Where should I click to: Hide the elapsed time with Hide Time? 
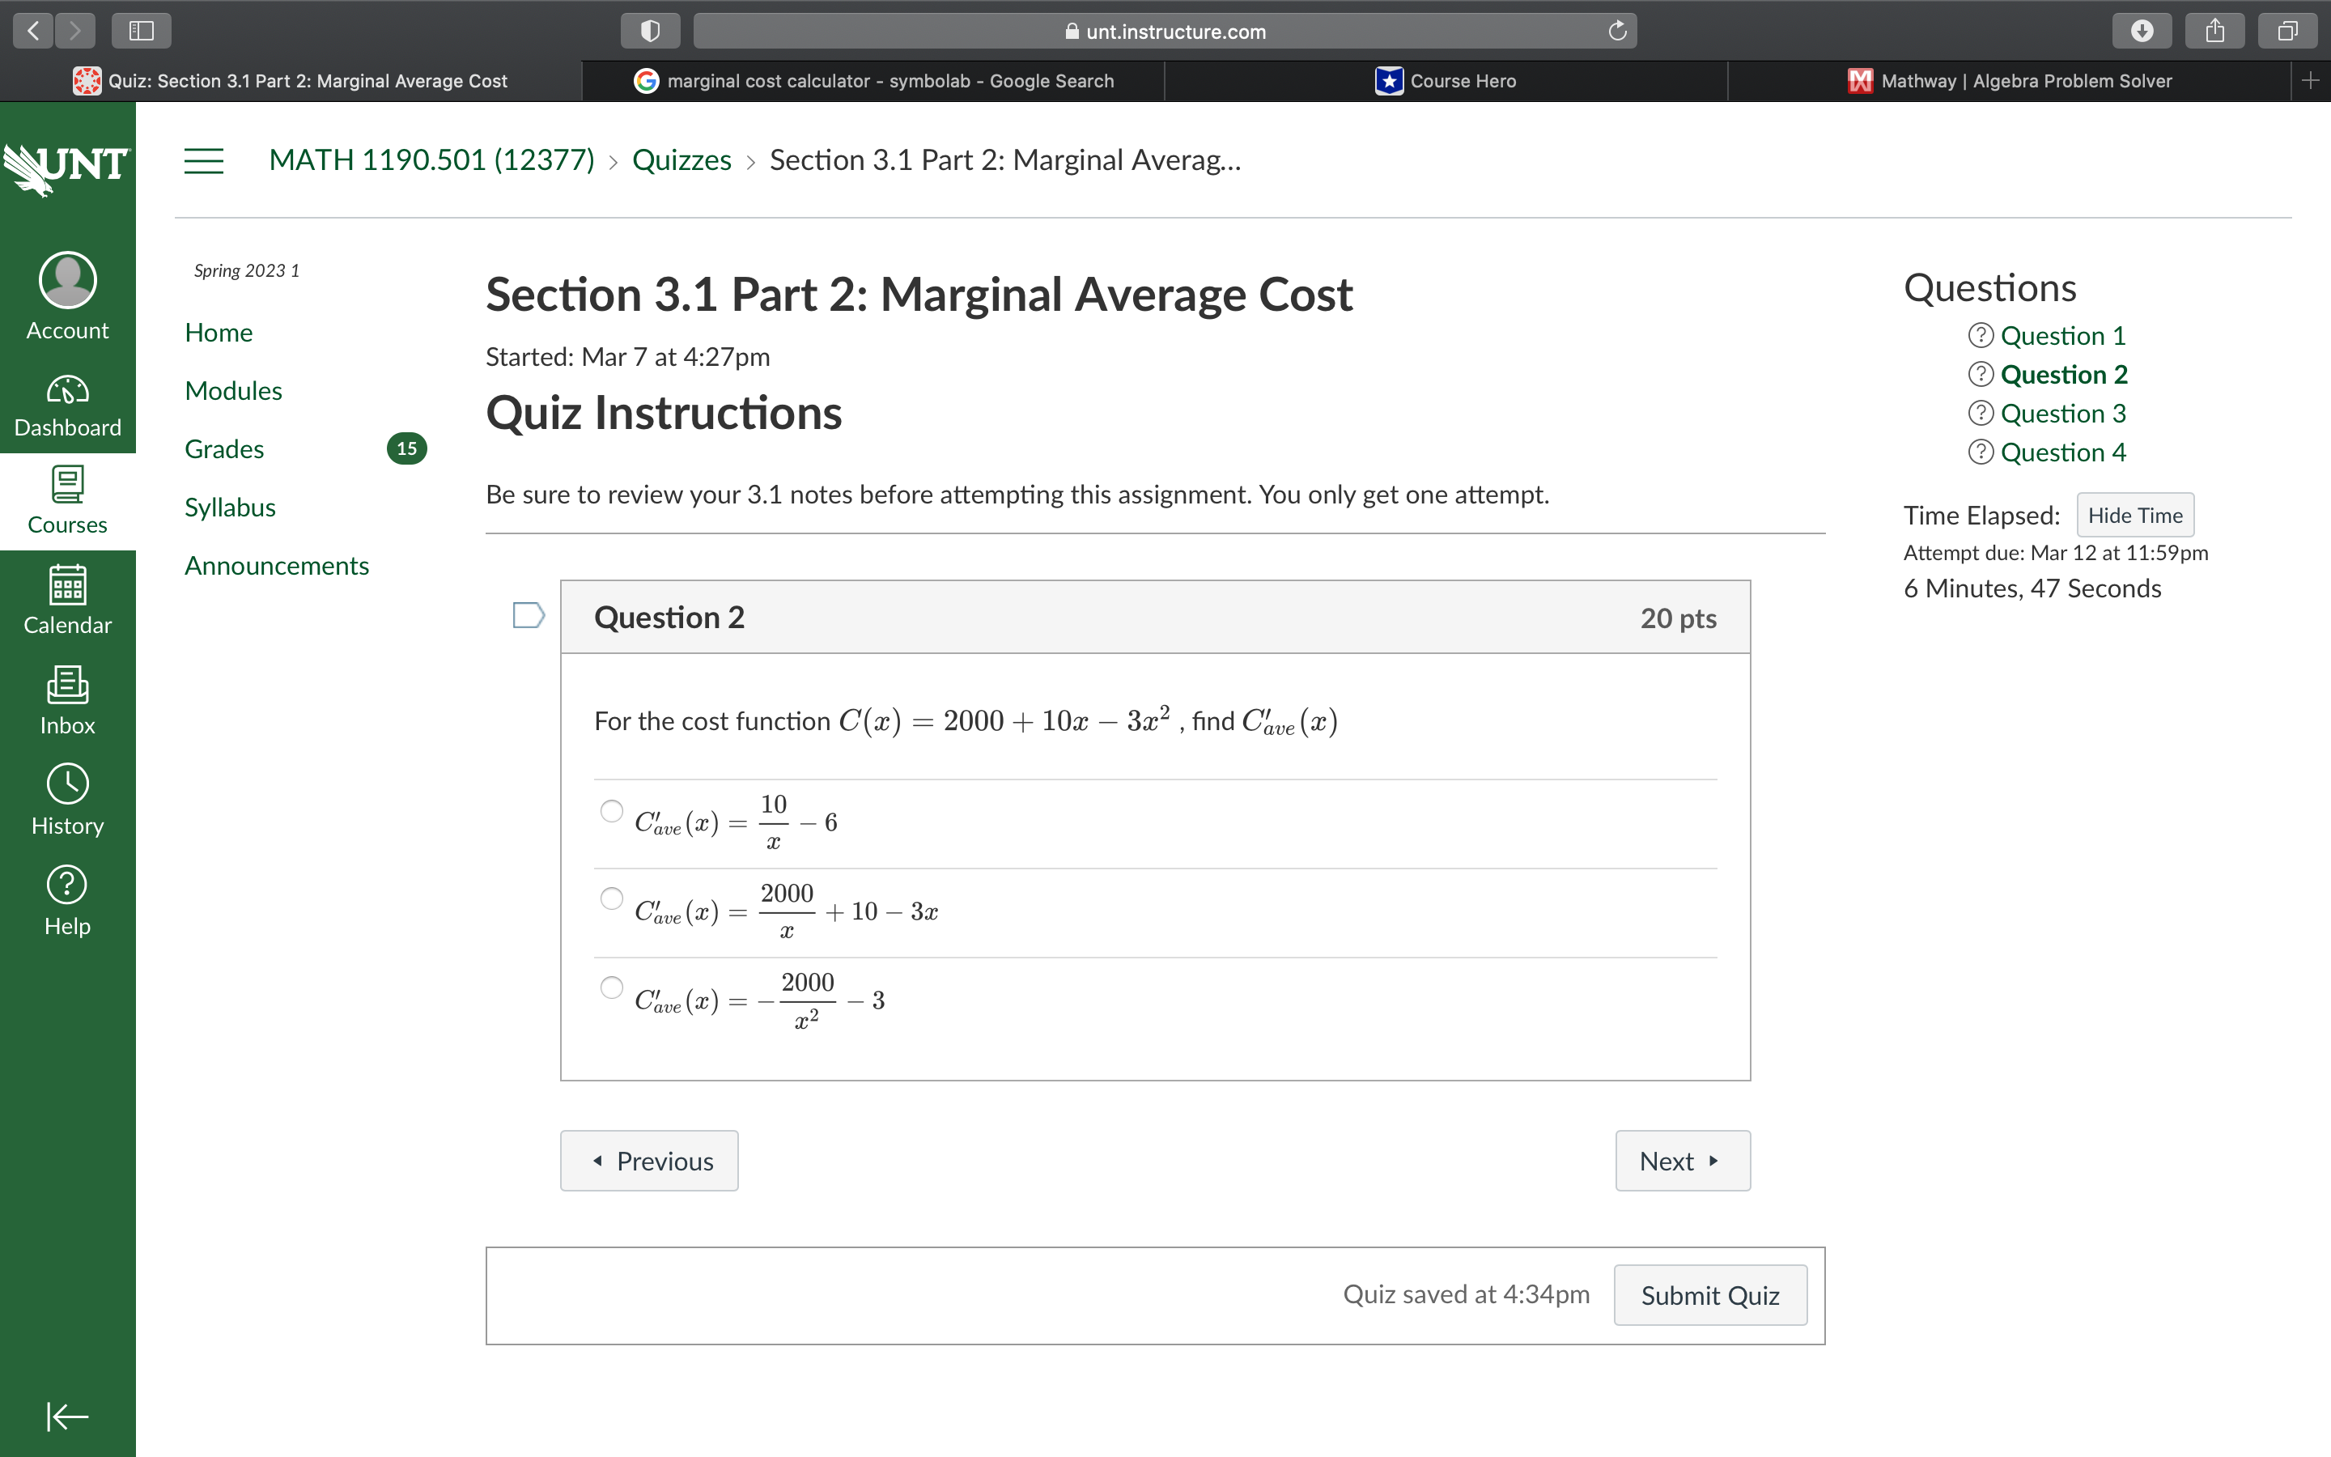point(2134,515)
